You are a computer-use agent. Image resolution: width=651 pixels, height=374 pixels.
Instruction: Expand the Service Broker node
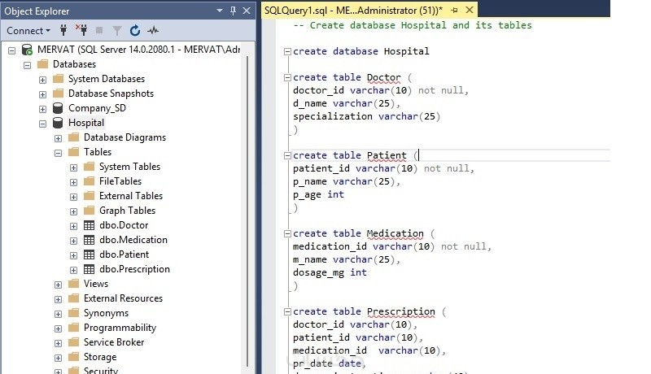tap(58, 343)
